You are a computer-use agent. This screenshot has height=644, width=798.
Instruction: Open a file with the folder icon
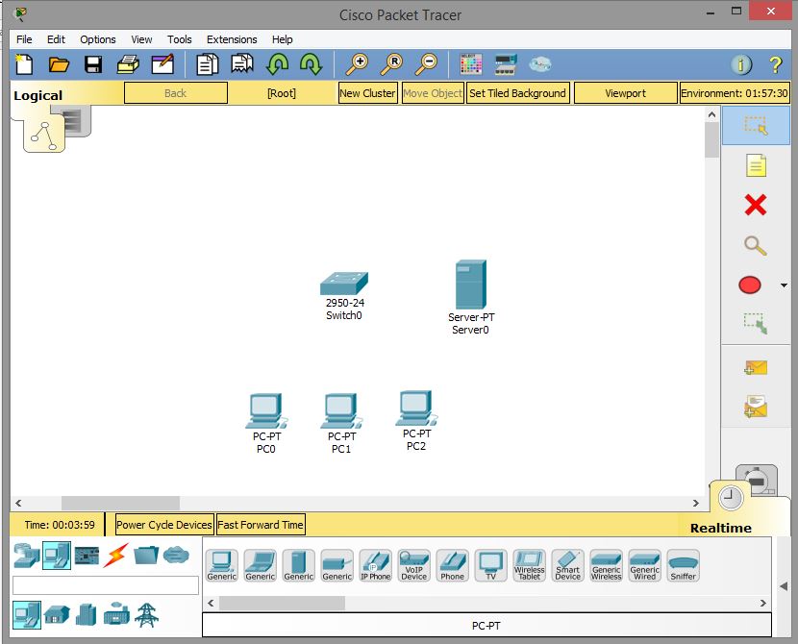coord(59,64)
